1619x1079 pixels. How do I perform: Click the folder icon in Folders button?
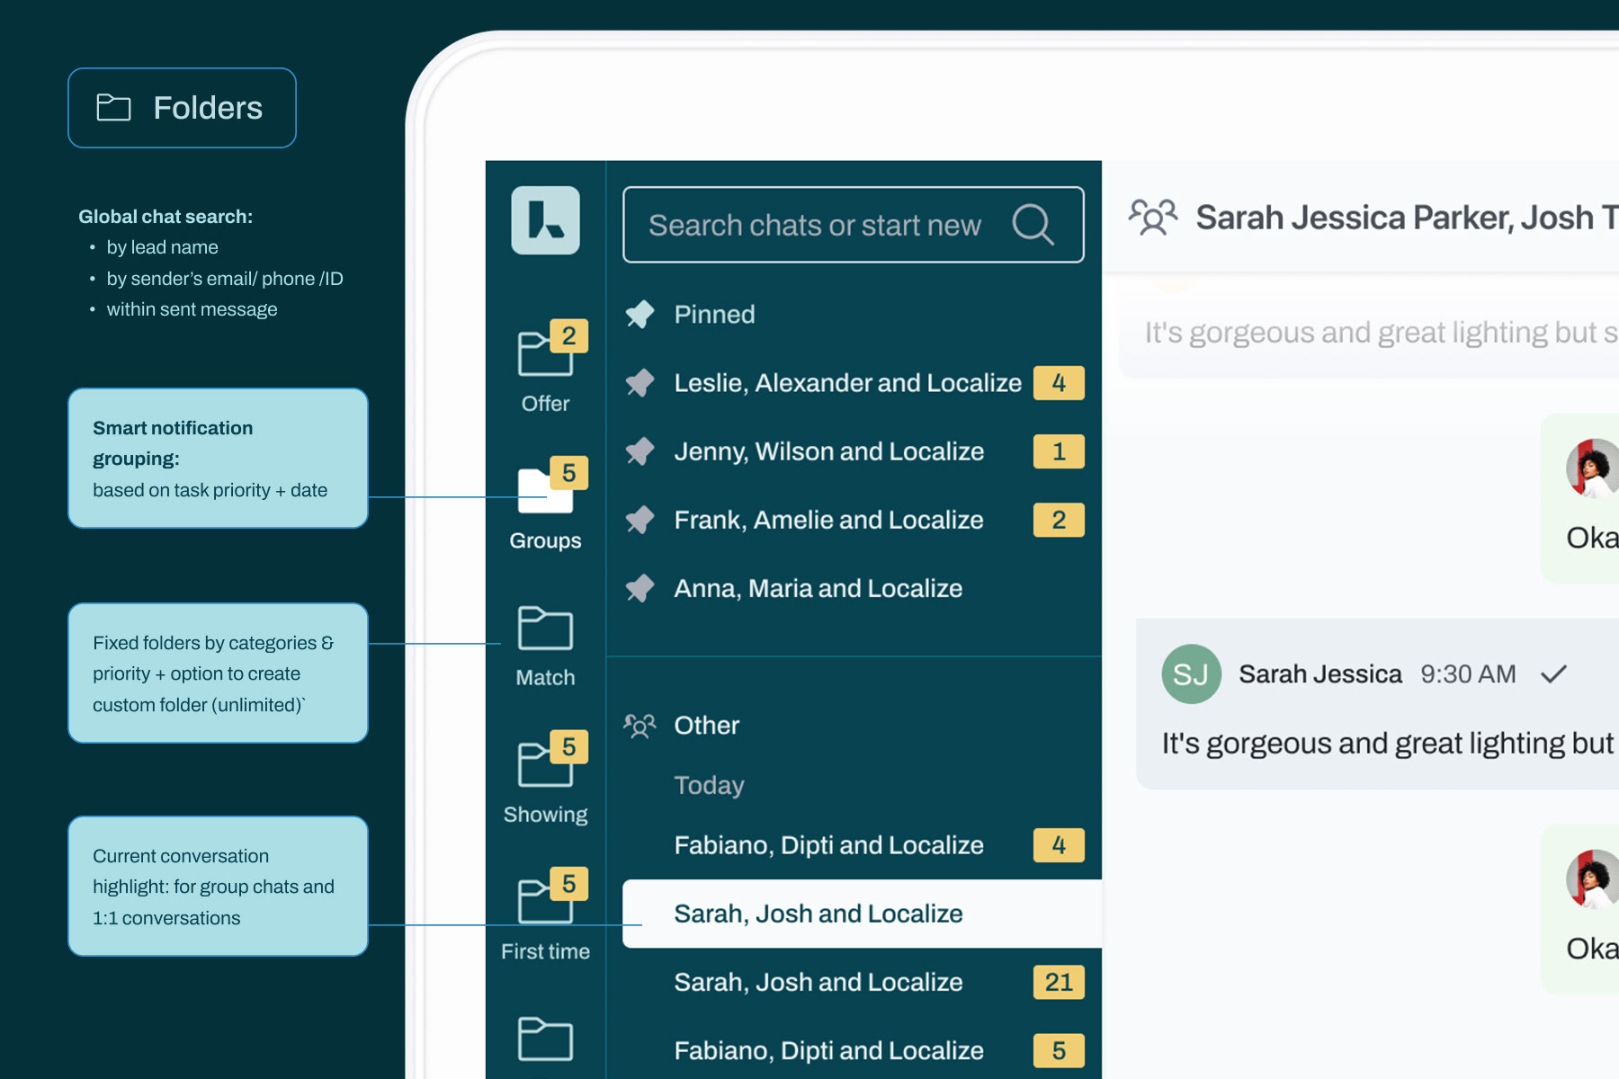coord(113,108)
